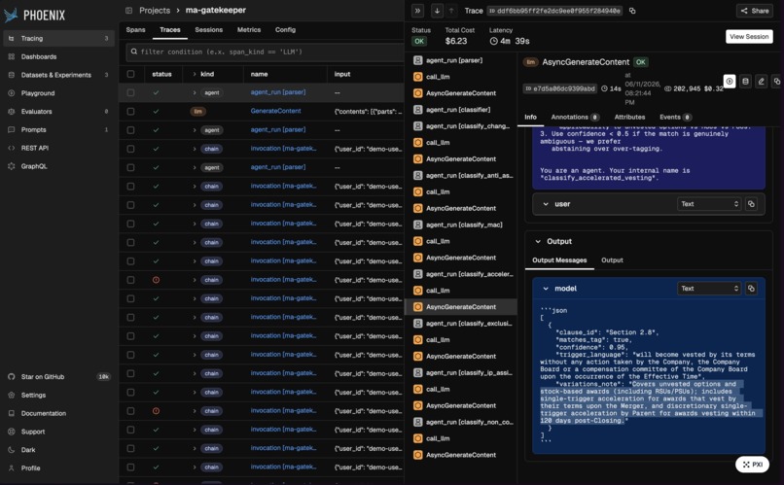Open Documentation link

coord(58,414)
